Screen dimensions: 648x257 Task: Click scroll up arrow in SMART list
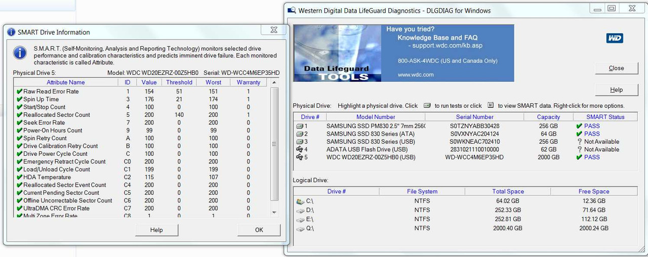pyautogui.click(x=275, y=82)
